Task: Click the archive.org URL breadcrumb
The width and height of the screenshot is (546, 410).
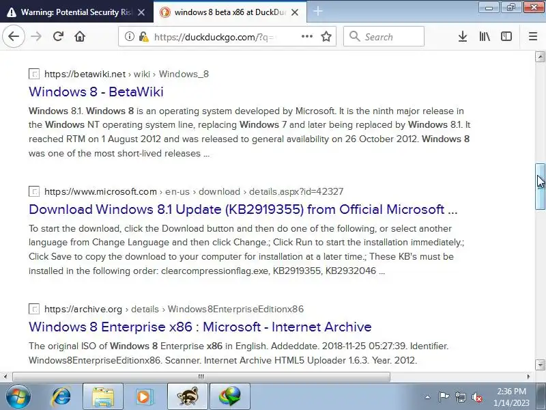Action: (x=83, y=309)
